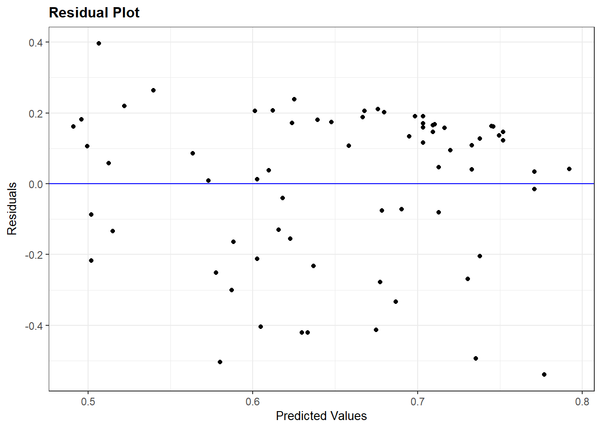This screenshot has width=601, height=429.
Task: Click the point near predicted 0.735, residual -0.49
Action: 476,358
